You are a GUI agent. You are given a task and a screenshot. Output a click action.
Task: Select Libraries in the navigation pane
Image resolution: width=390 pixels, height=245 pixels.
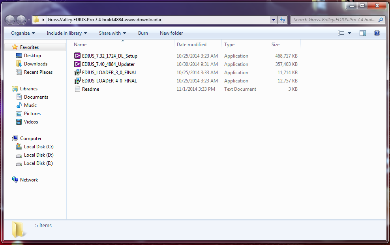(29, 89)
